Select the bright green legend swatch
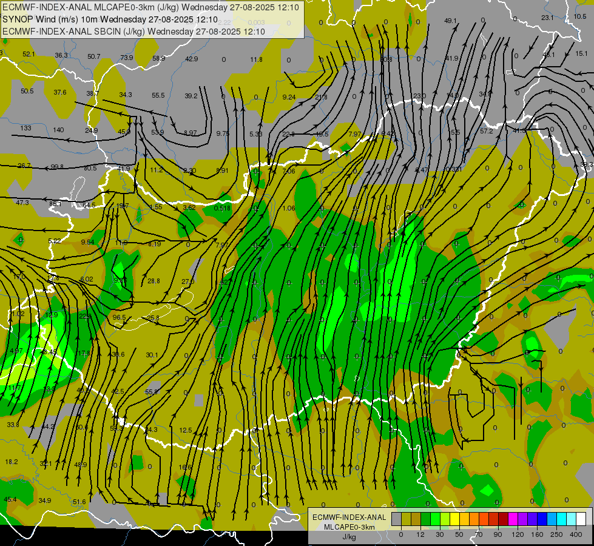 click(x=435, y=519)
